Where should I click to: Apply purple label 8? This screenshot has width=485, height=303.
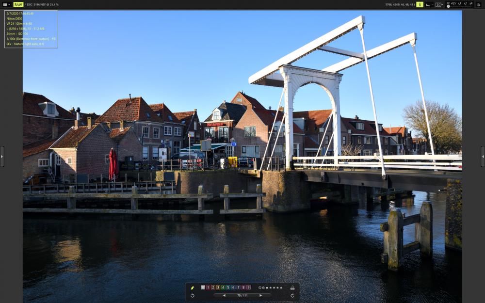[x=243, y=287]
